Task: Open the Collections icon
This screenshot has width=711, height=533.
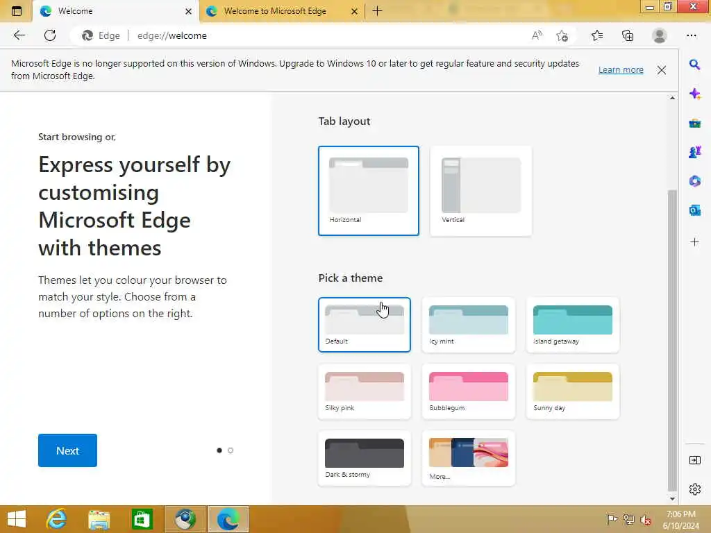Action: (x=628, y=35)
